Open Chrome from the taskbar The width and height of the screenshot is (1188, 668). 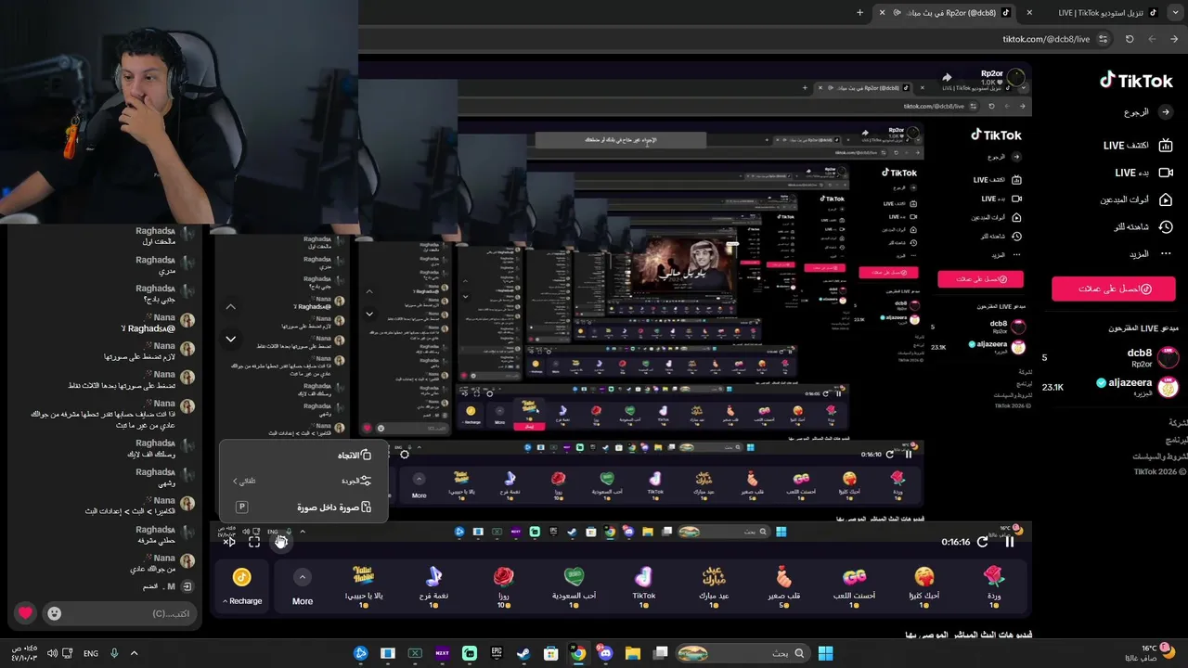(x=578, y=653)
